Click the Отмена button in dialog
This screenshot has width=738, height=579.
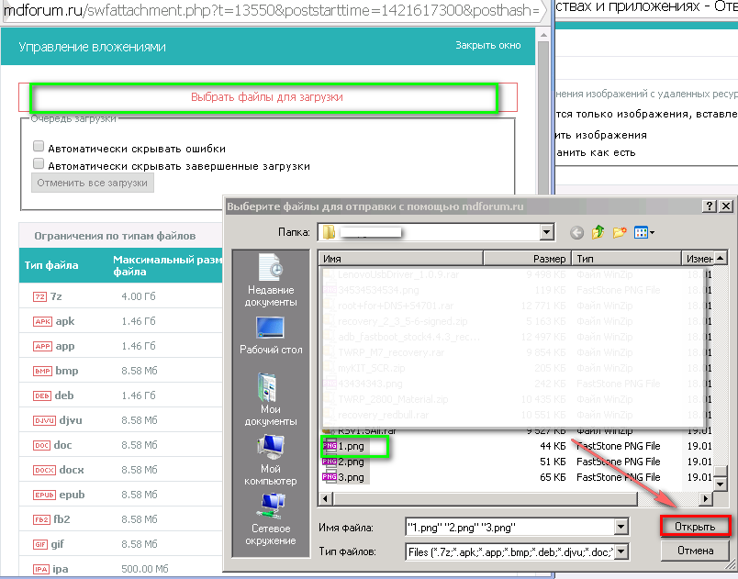695,551
